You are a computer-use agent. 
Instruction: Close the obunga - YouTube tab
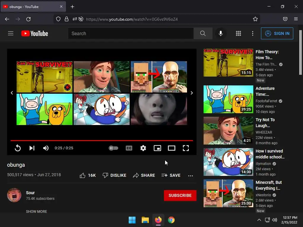(61, 7)
